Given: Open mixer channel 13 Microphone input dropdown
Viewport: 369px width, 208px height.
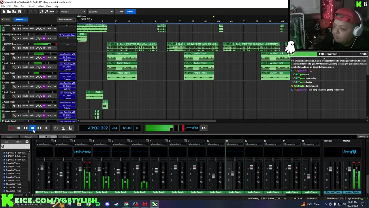Looking at the screenshot, I should (272, 144).
